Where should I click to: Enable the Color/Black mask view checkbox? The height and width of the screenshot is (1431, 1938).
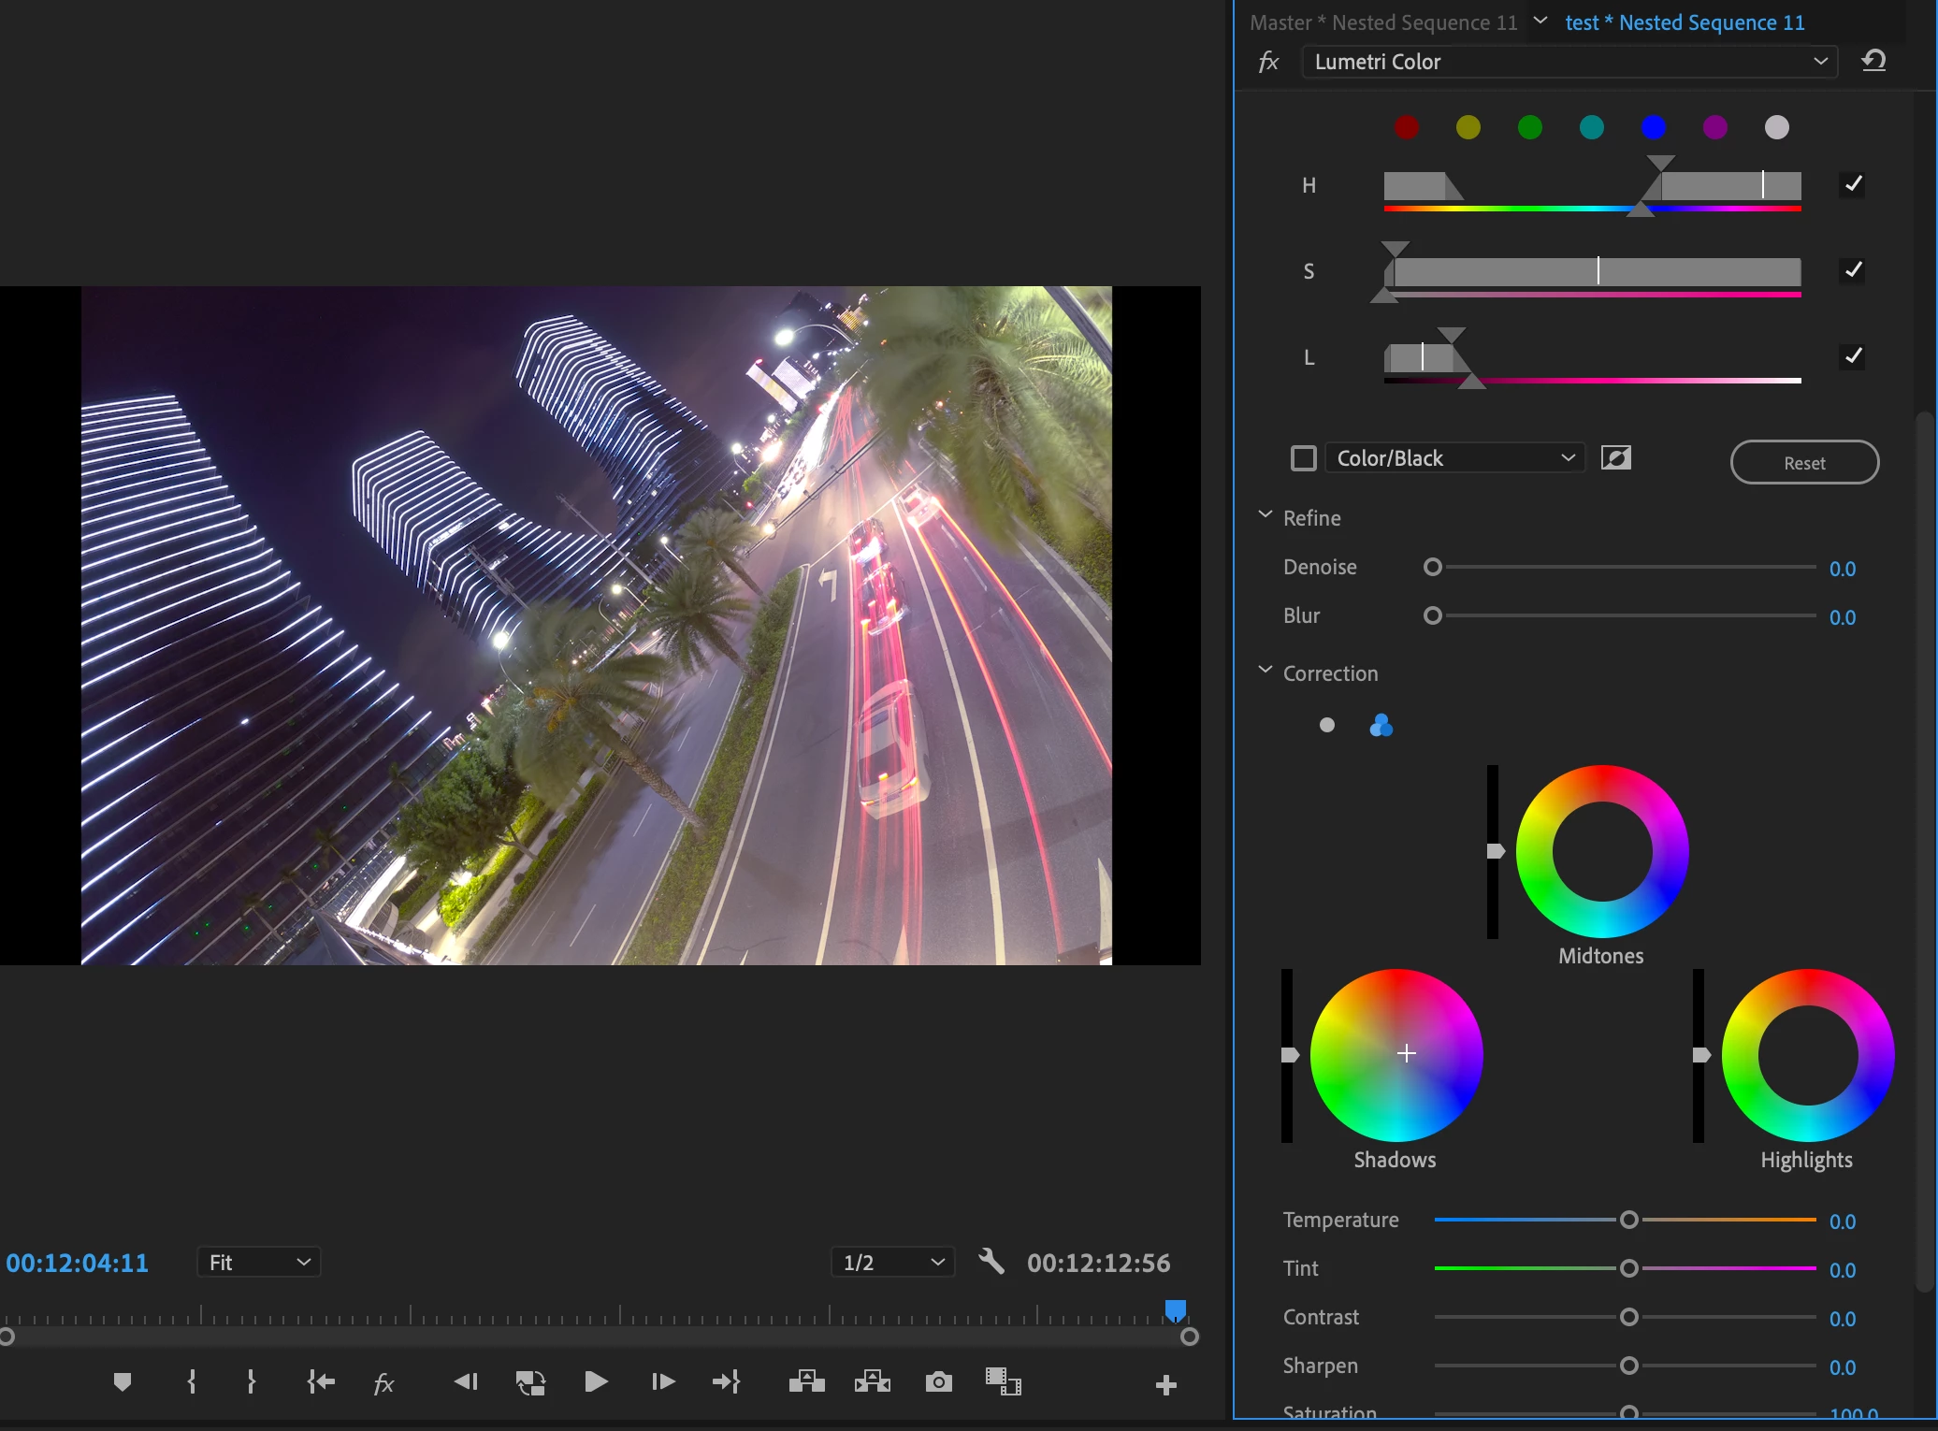(1303, 458)
